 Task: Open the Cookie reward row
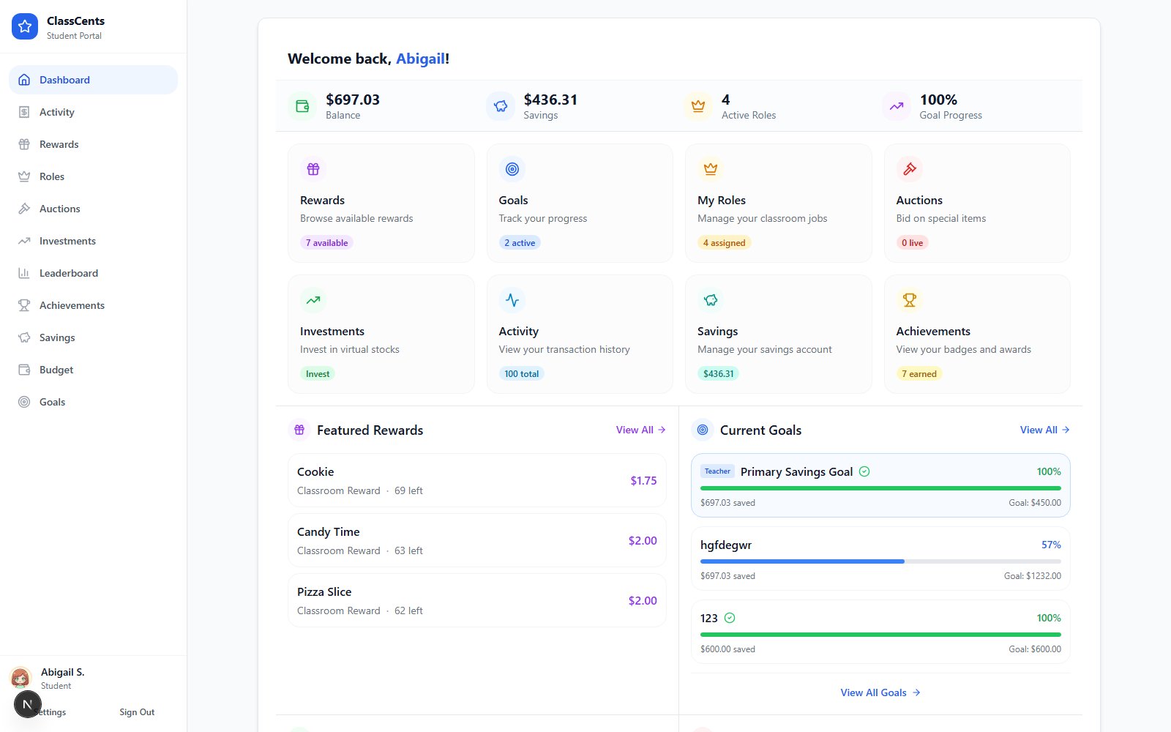click(477, 480)
